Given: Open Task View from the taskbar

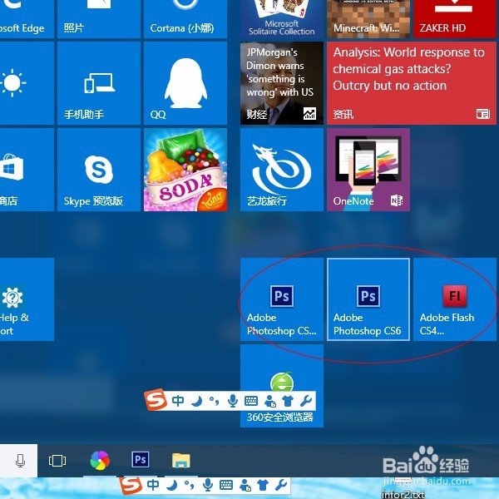Looking at the screenshot, I should pos(57,461).
